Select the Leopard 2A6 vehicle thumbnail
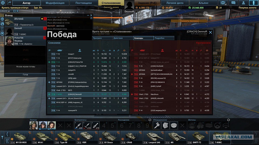This screenshot has width=259, height=145. coord(154,137)
